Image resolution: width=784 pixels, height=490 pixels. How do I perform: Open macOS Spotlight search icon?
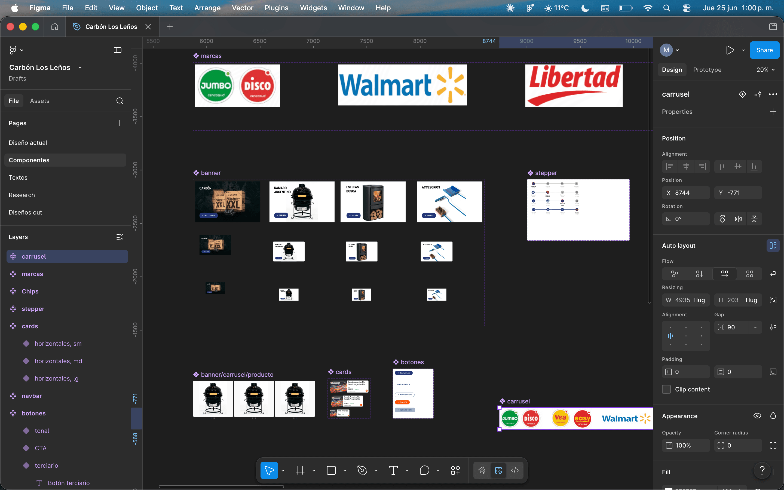pos(666,8)
